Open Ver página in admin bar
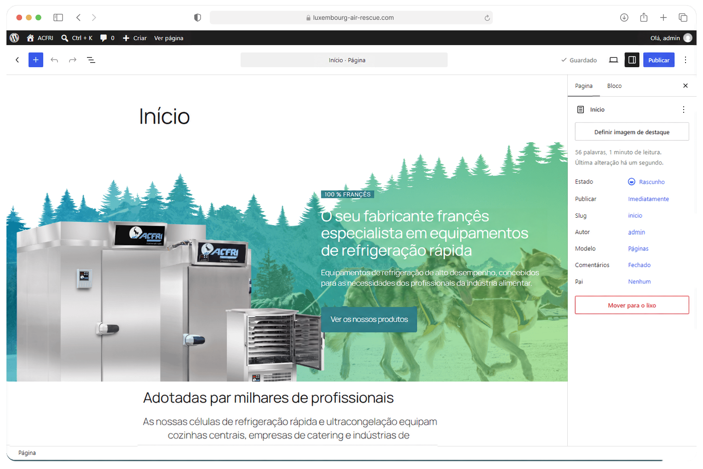The width and height of the screenshot is (703, 469). point(168,38)
